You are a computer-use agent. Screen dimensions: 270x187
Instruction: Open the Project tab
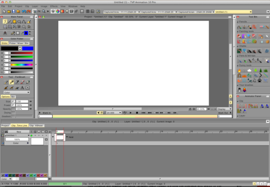(5, 126)
